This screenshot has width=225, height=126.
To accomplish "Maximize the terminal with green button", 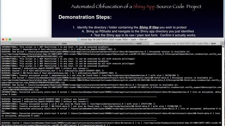I will (10, 40).
